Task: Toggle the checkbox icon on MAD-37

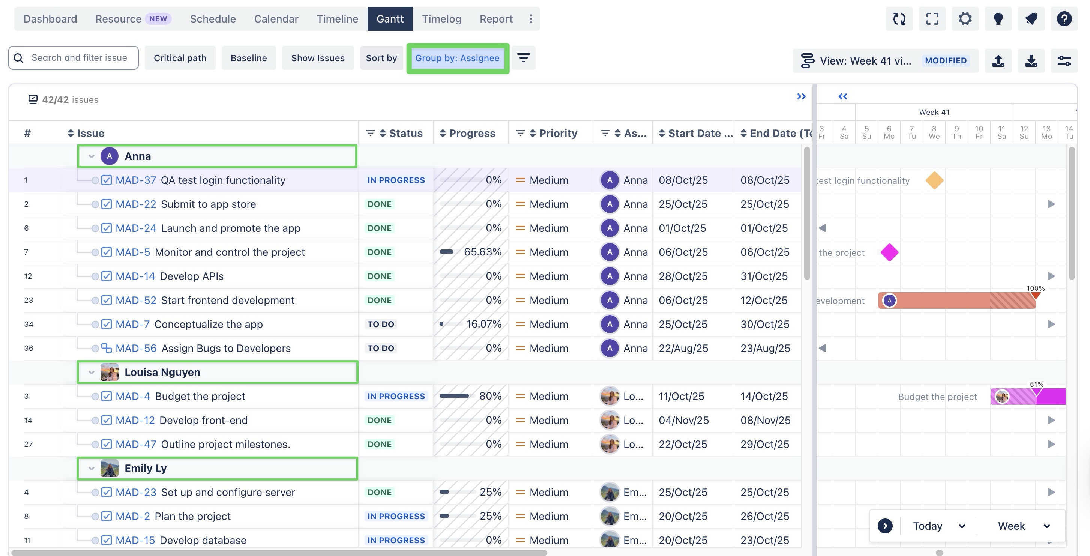Action: coord(107,180)
